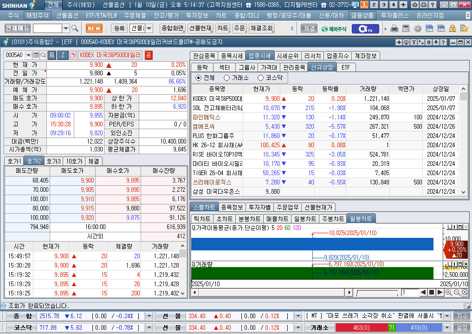This screenshot has height=334, width=472.
Task: Click the magnifier next to menu search box
Action: tap(75, 28)
